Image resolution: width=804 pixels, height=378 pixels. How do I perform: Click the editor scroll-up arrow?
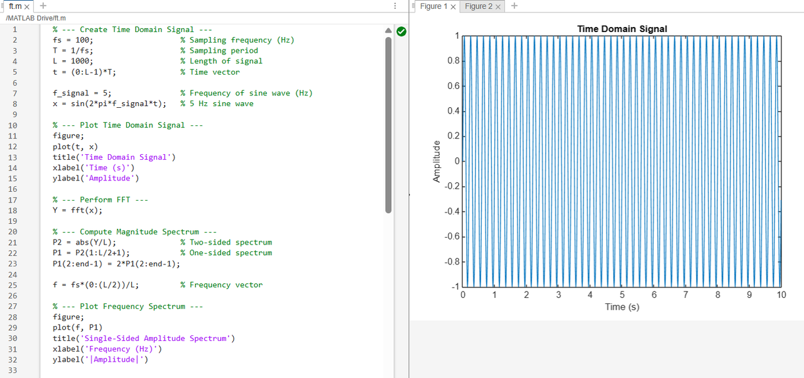coord(388,29)
